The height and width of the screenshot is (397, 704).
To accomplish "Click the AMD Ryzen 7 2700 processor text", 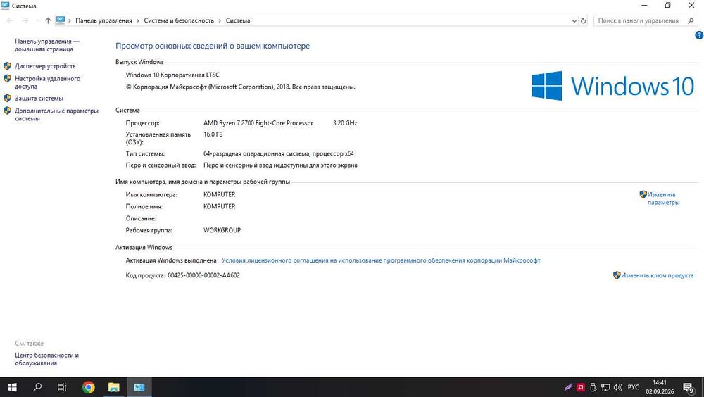I will coord(258,123).
